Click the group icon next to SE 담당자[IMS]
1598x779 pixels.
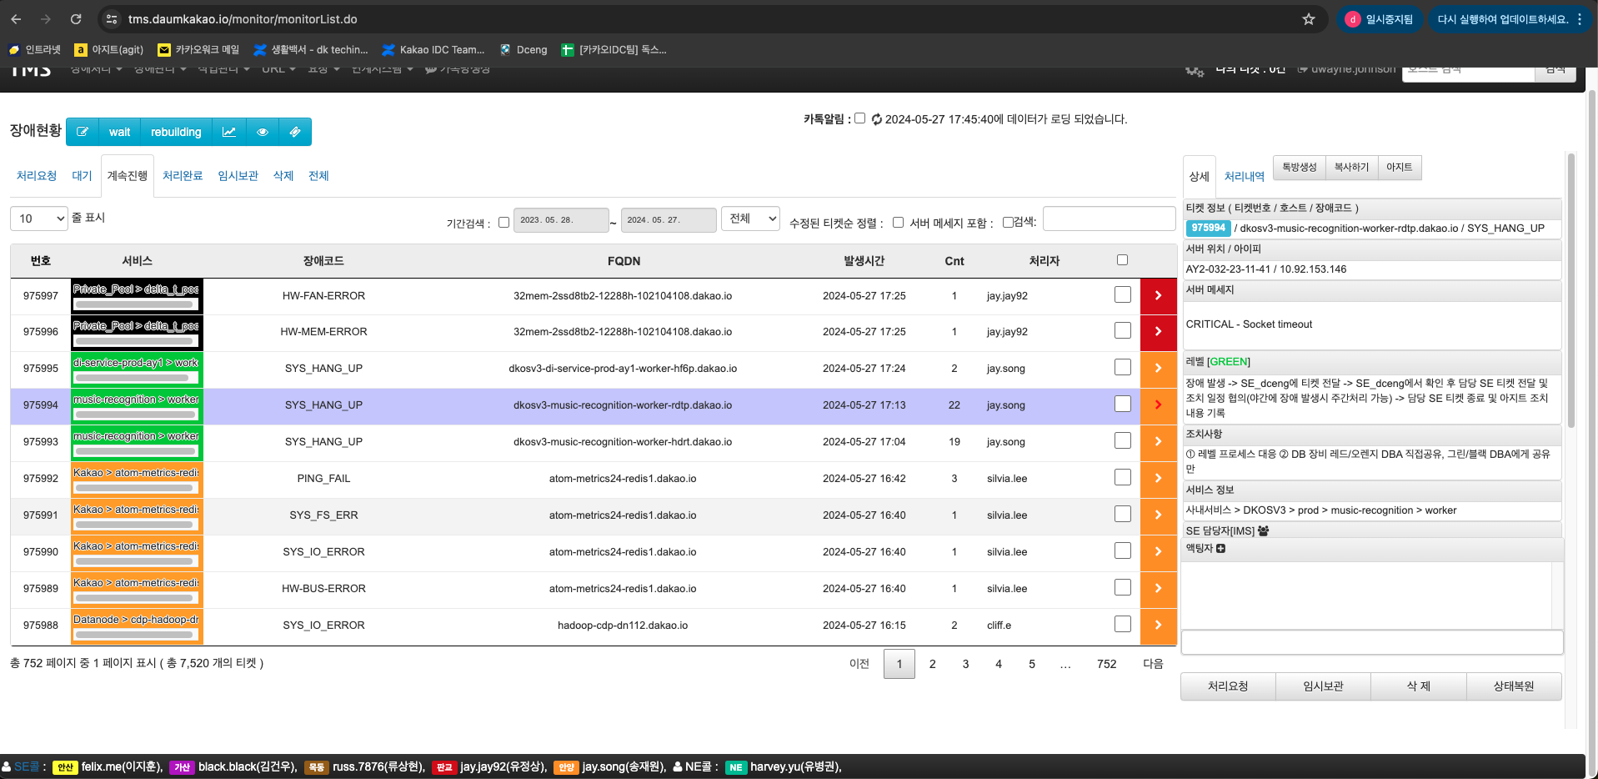tap(1263, 531)
